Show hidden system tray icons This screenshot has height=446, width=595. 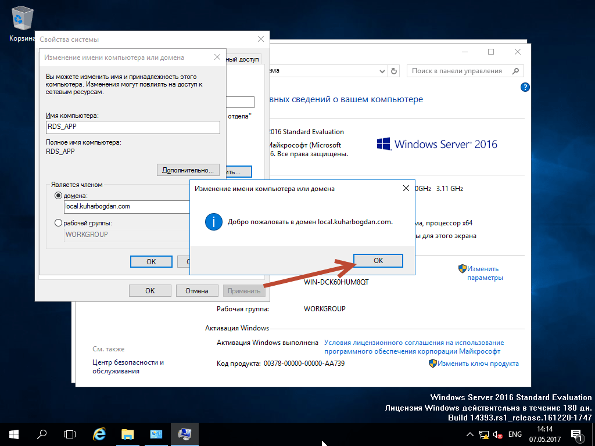point(470,434)
